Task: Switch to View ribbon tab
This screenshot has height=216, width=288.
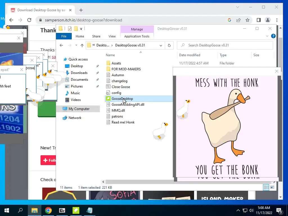Action: (112, 36)
